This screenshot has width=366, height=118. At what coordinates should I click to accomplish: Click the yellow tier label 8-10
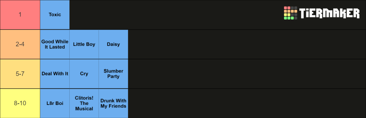pyautogui.click(x=20, y=103)
